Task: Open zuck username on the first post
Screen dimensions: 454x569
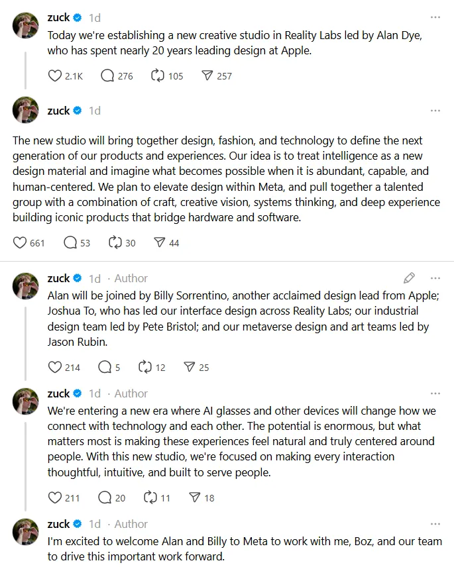Action: coord(58,17)
